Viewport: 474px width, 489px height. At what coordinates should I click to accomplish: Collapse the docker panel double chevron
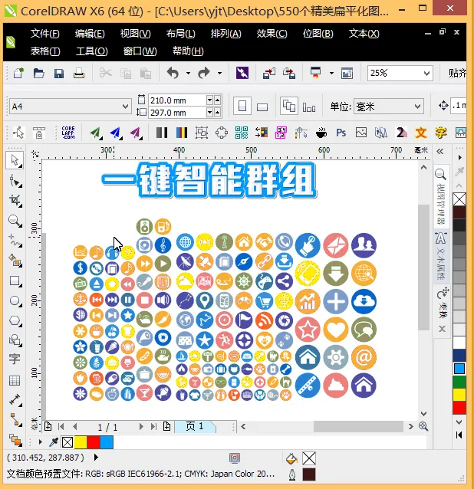pos(440,152)
